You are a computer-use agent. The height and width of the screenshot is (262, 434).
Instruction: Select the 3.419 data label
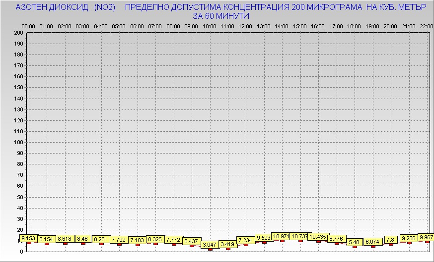[227, 244]
